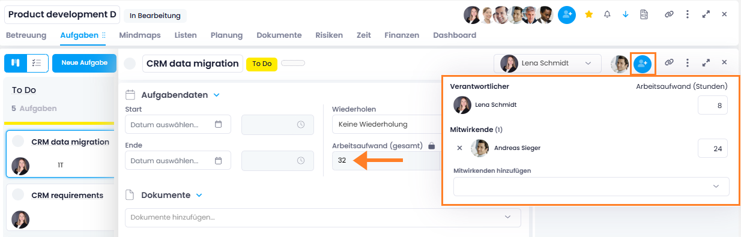Open the Mitwirkenden hinzufügen dropdown
The height and width of the screenshot is (237, 741).
click(591, 186)
